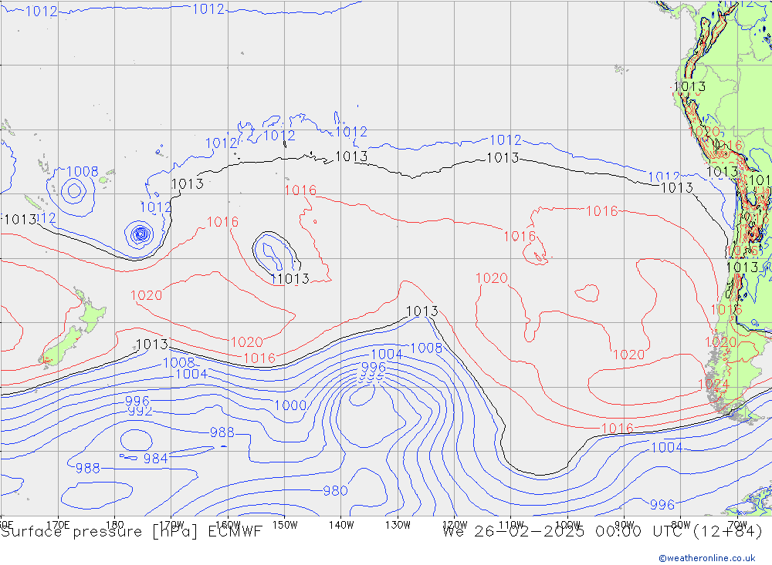Click the 170E longitude label
This screenshot has width=772, height=565.
coord(58,525)
